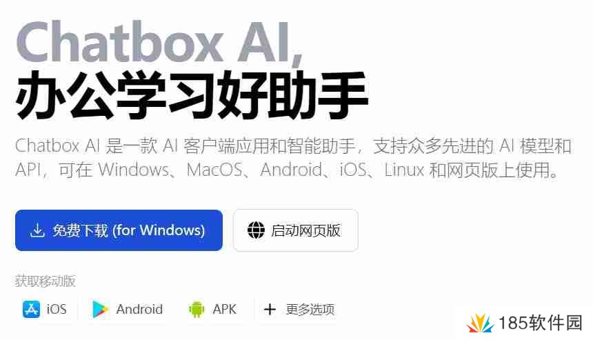Click the 办公学习好助手 headline
This screenshot has height=340, width=593.
pos(192,94)
